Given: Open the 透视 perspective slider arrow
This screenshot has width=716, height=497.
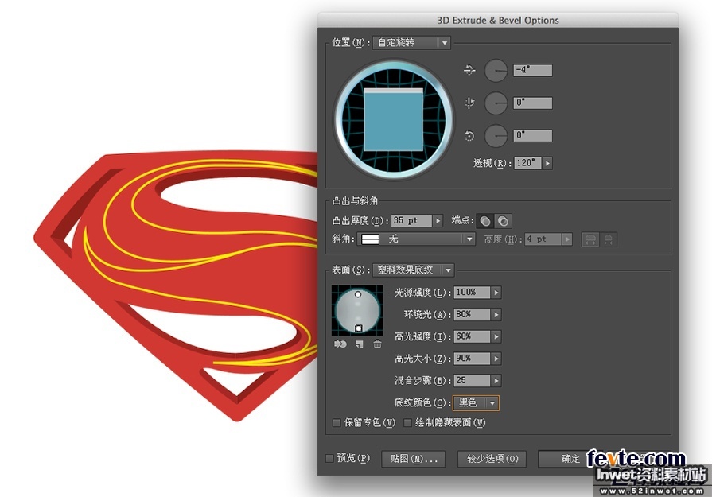Looking at the screenshot, I should (x=547, y=163).
